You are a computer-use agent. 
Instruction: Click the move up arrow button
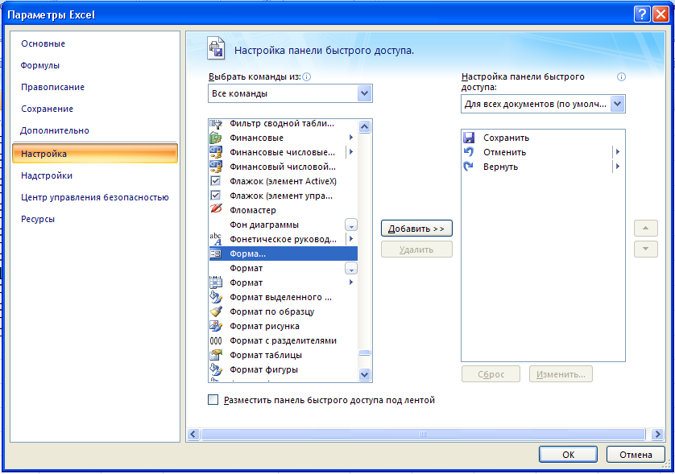(x=646, y=228)
